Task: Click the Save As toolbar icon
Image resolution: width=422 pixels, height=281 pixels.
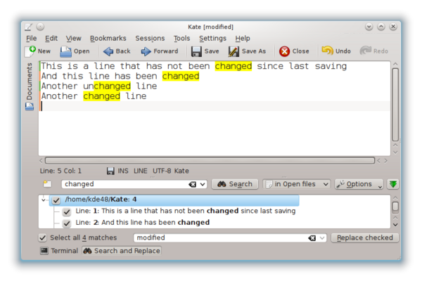Action: (x=234, y=51)
